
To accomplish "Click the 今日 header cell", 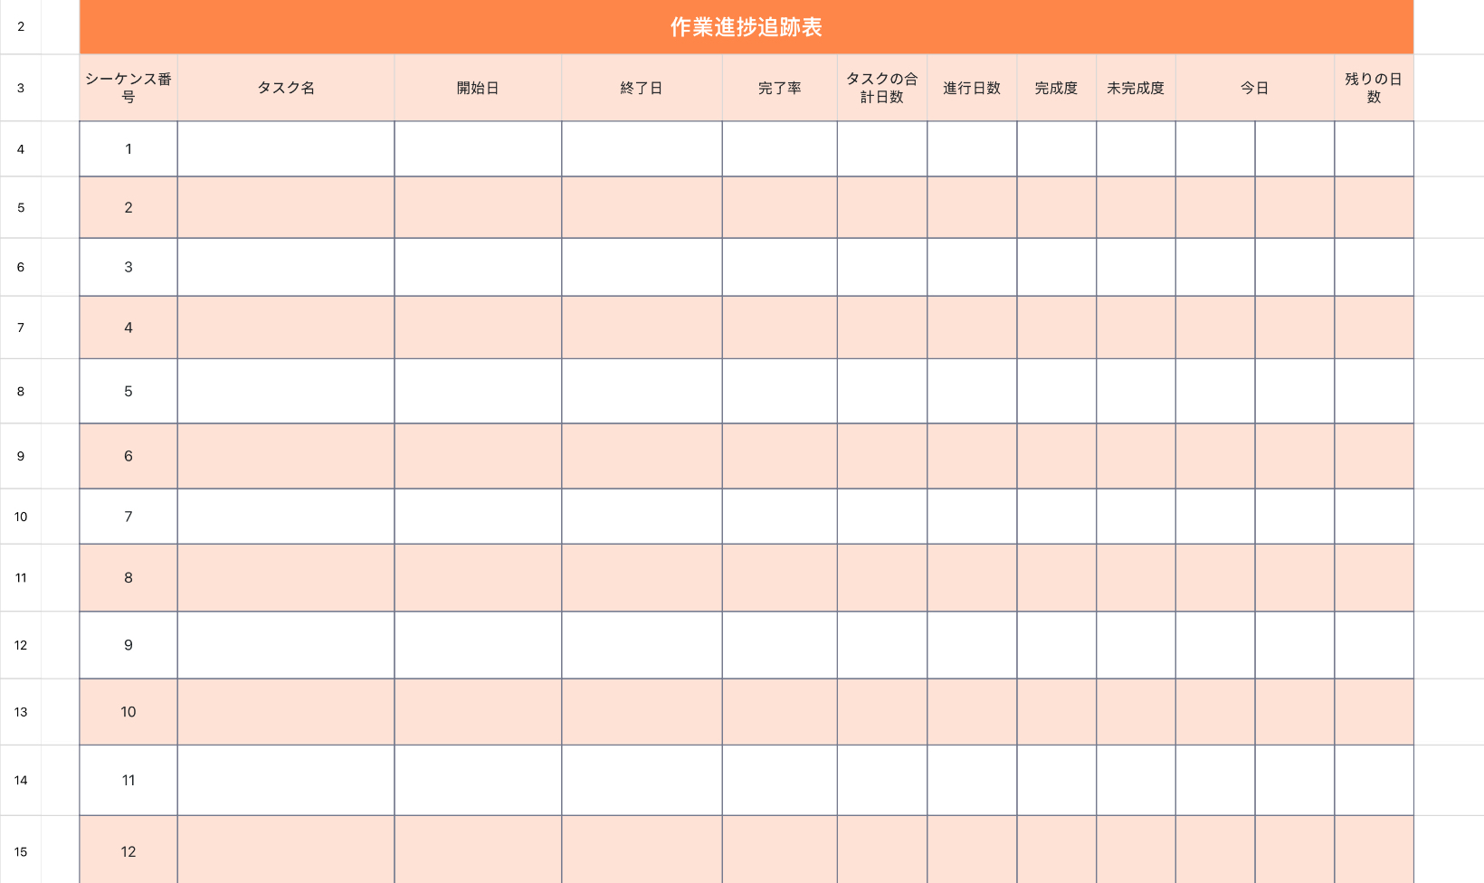I will click(x=1255, y=88).
